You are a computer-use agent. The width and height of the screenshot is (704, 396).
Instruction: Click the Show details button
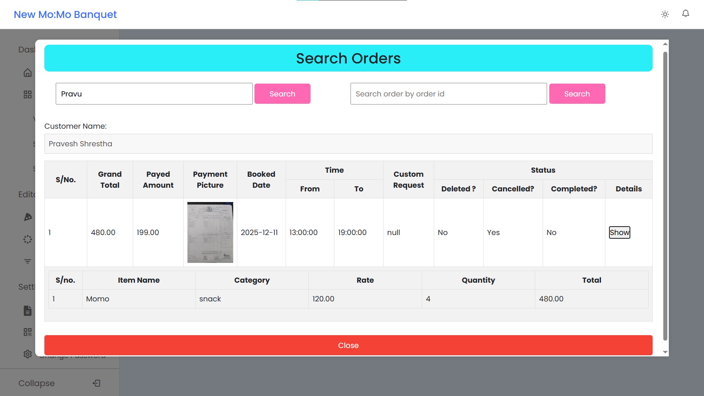[x=619, y=232]
